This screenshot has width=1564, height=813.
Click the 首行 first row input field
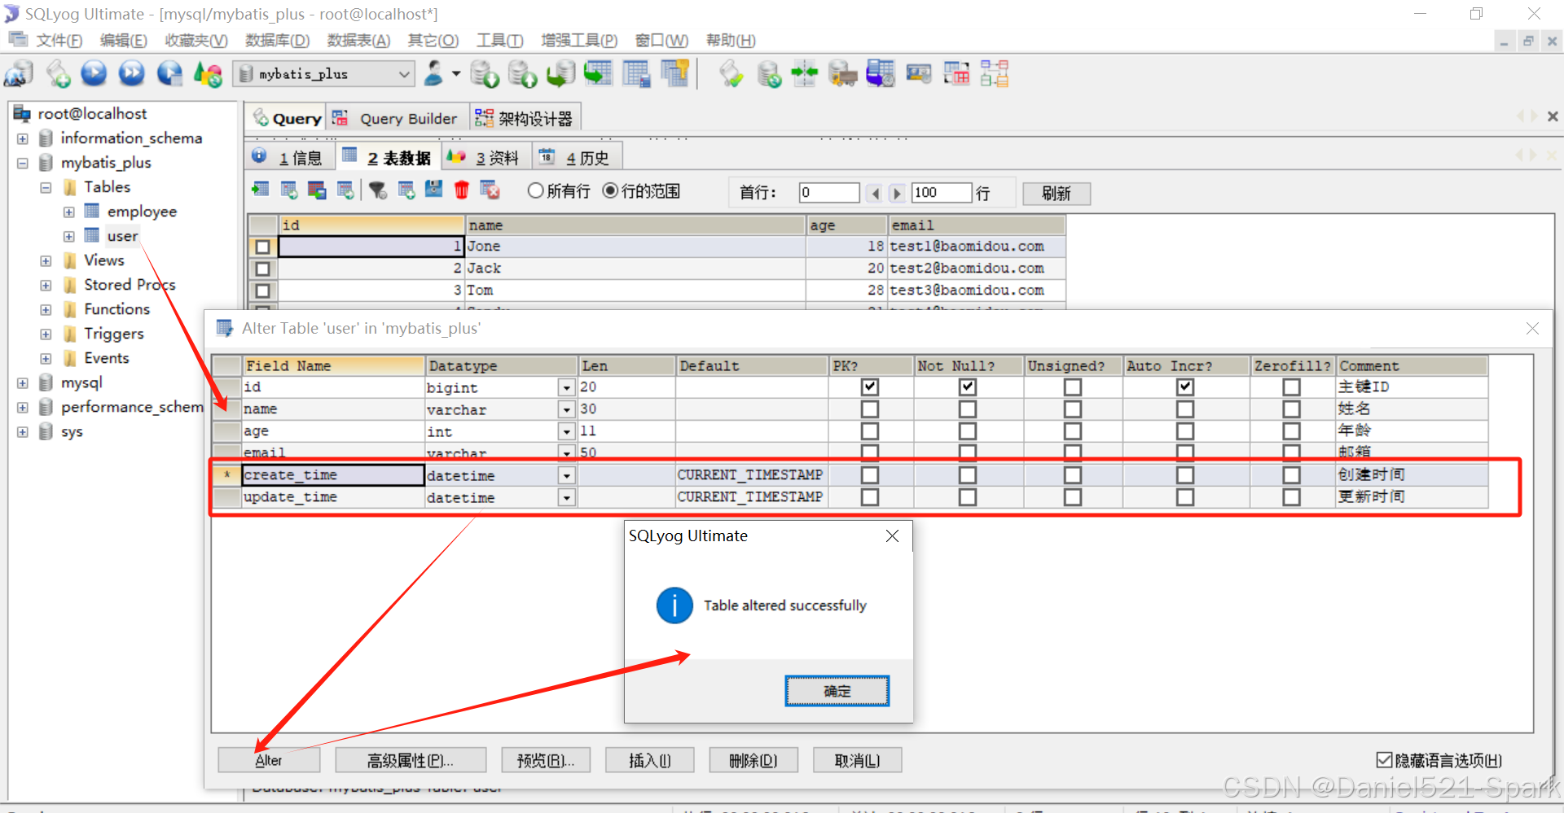pos(829,193)
